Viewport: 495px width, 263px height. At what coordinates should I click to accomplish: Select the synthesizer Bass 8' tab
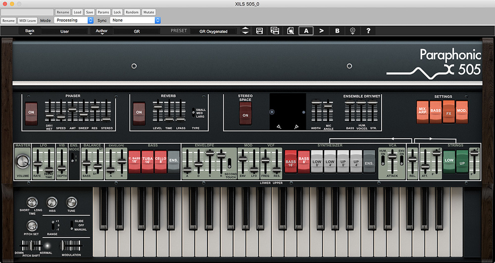click(x=304, y=161)
